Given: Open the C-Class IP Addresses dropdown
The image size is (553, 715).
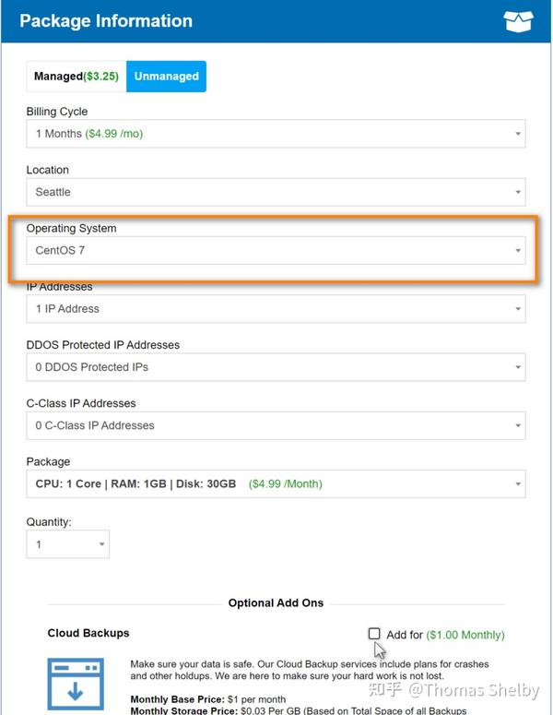Looking at the screenshot, I should point(276,425).
